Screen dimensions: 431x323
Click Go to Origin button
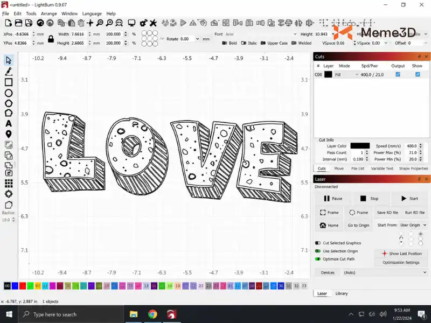point(358,225)
